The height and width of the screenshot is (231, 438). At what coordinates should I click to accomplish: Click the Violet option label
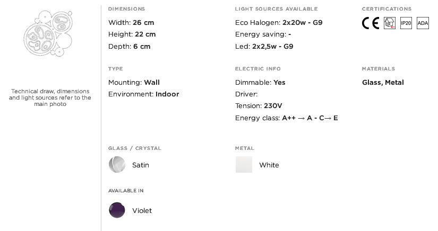pyautogui.click(x=142, y=211)
